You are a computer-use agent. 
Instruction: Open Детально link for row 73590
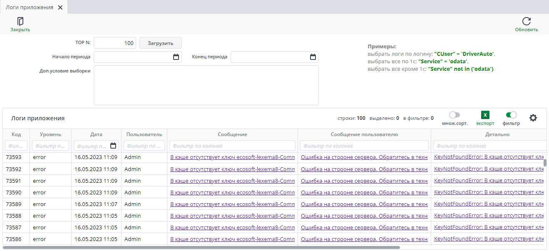489,192
